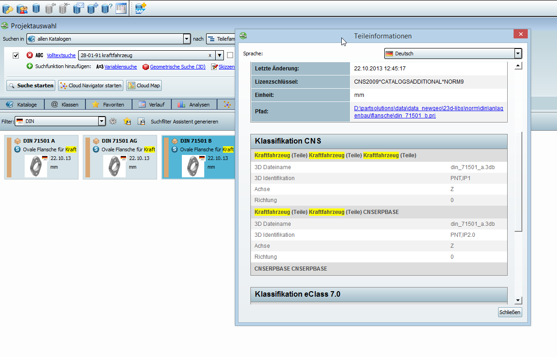Click the database question mark icon

click(106, 8)
